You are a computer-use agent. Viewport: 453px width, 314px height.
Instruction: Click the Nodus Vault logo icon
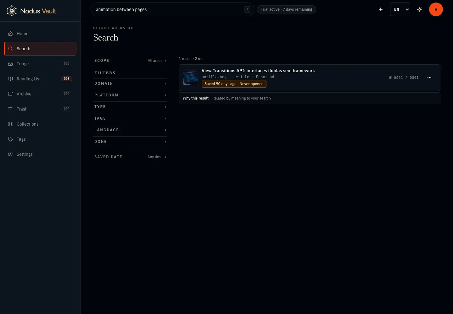(x=12, y=11)
